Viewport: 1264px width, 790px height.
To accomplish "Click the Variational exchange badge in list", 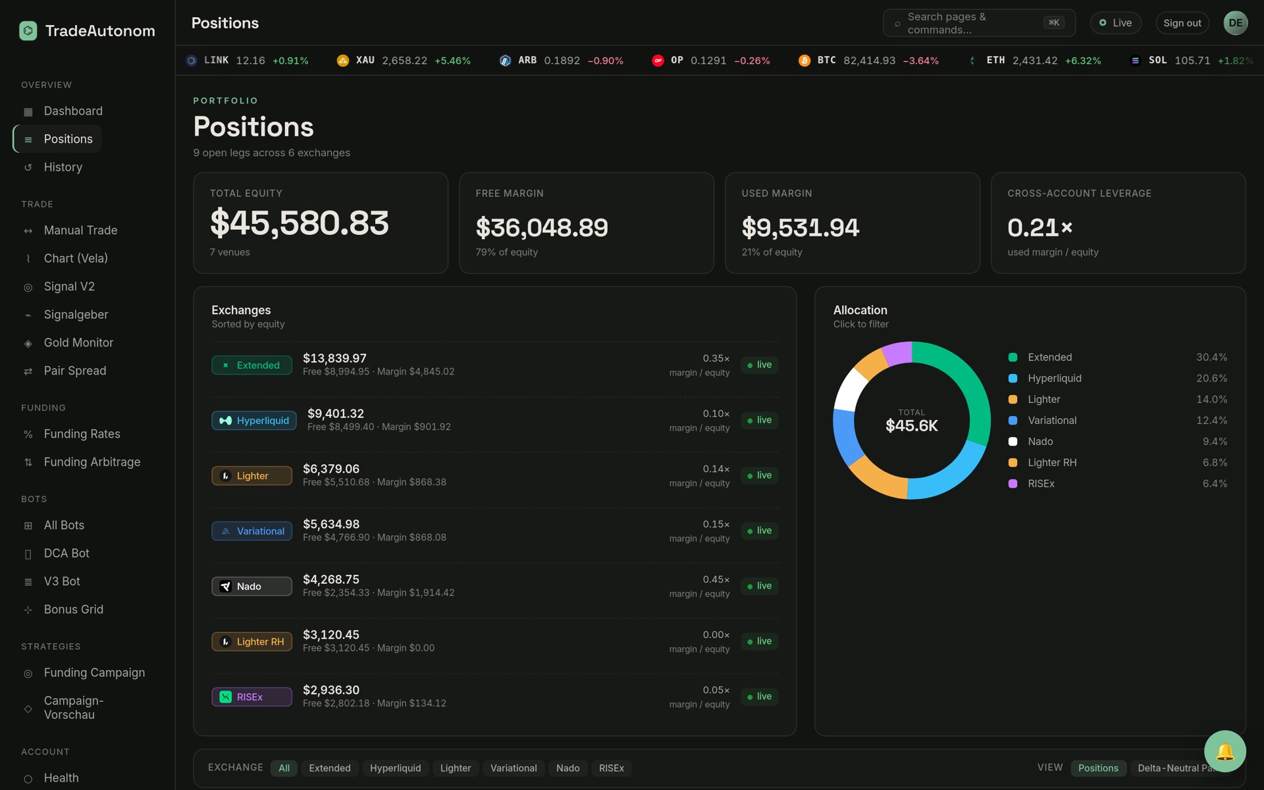I will [251, 531].
